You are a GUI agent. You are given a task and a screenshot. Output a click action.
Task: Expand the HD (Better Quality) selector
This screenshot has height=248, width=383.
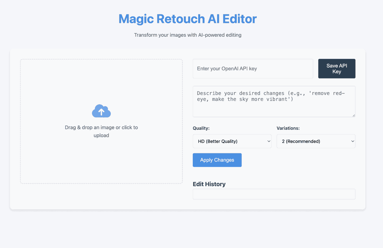click(x=232, y=141)
